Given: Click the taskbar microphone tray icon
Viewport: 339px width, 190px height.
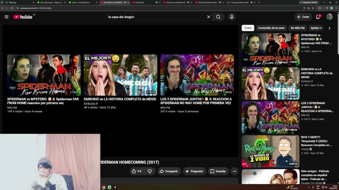Looking at the screenshot, I should coord(313,187).
